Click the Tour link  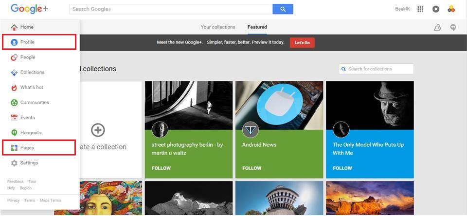(32, 182)
